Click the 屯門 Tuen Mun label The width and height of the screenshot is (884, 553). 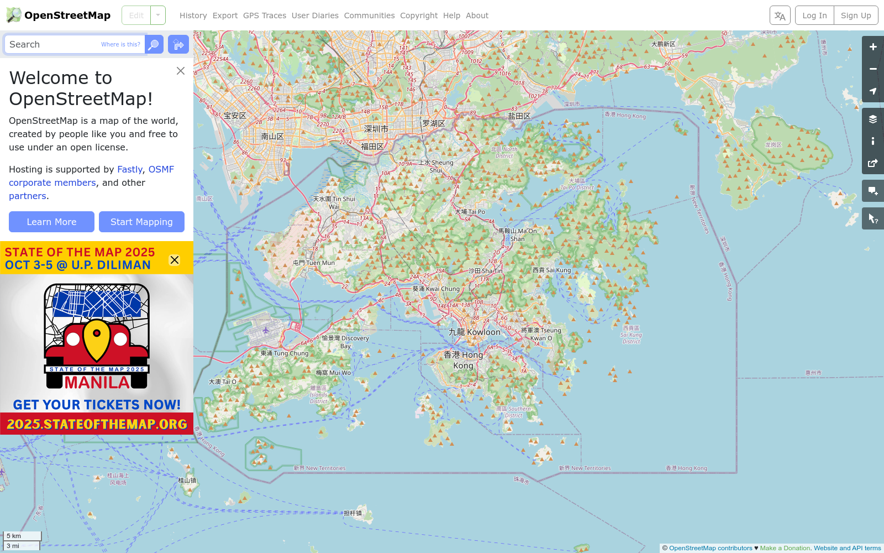(x=314, y=263)
